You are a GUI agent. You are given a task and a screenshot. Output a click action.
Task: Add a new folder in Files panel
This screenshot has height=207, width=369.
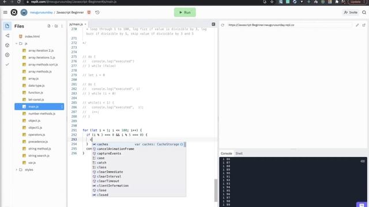click(x=56, y=26)
